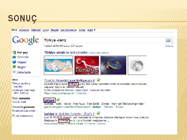Click the Bloglar speech bubble icon

tap(14, 67)
